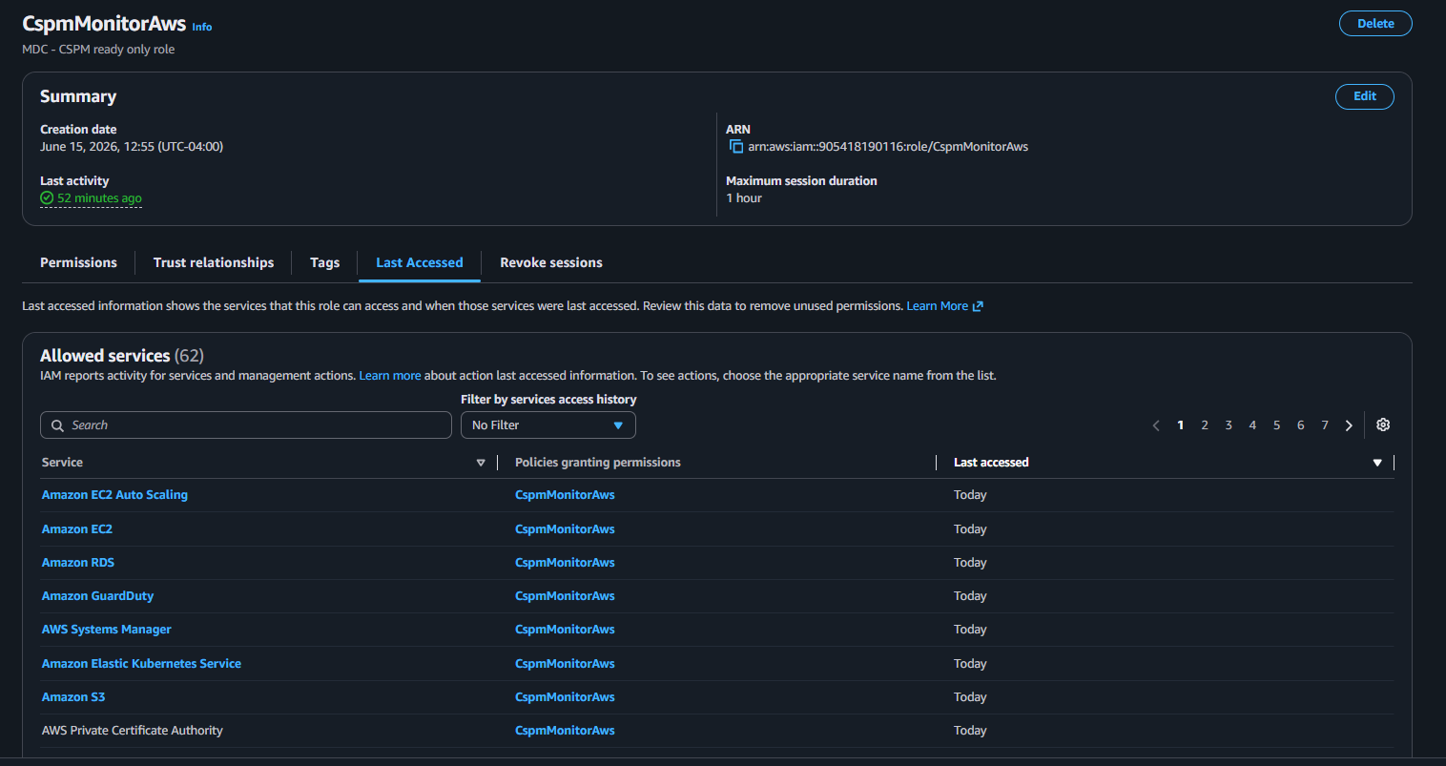Open CspmMonitorAws policy in Amazon EC2 row

565,529
